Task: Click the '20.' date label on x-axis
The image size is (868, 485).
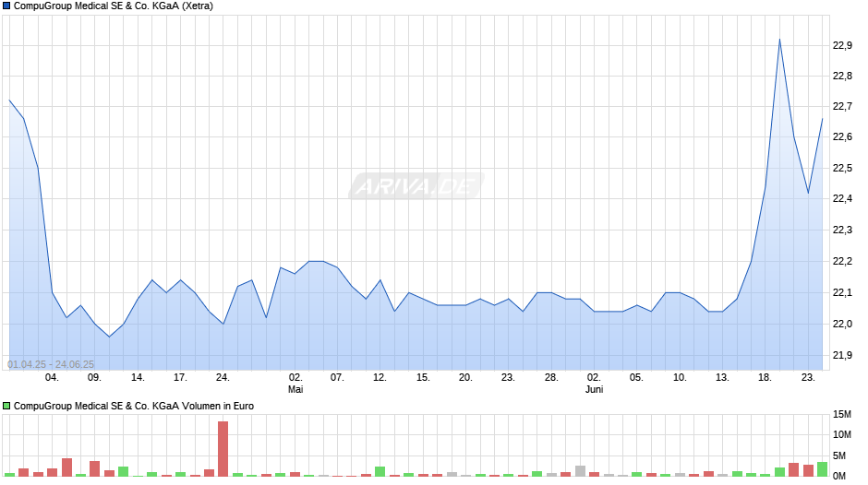Action: [465, 378]
